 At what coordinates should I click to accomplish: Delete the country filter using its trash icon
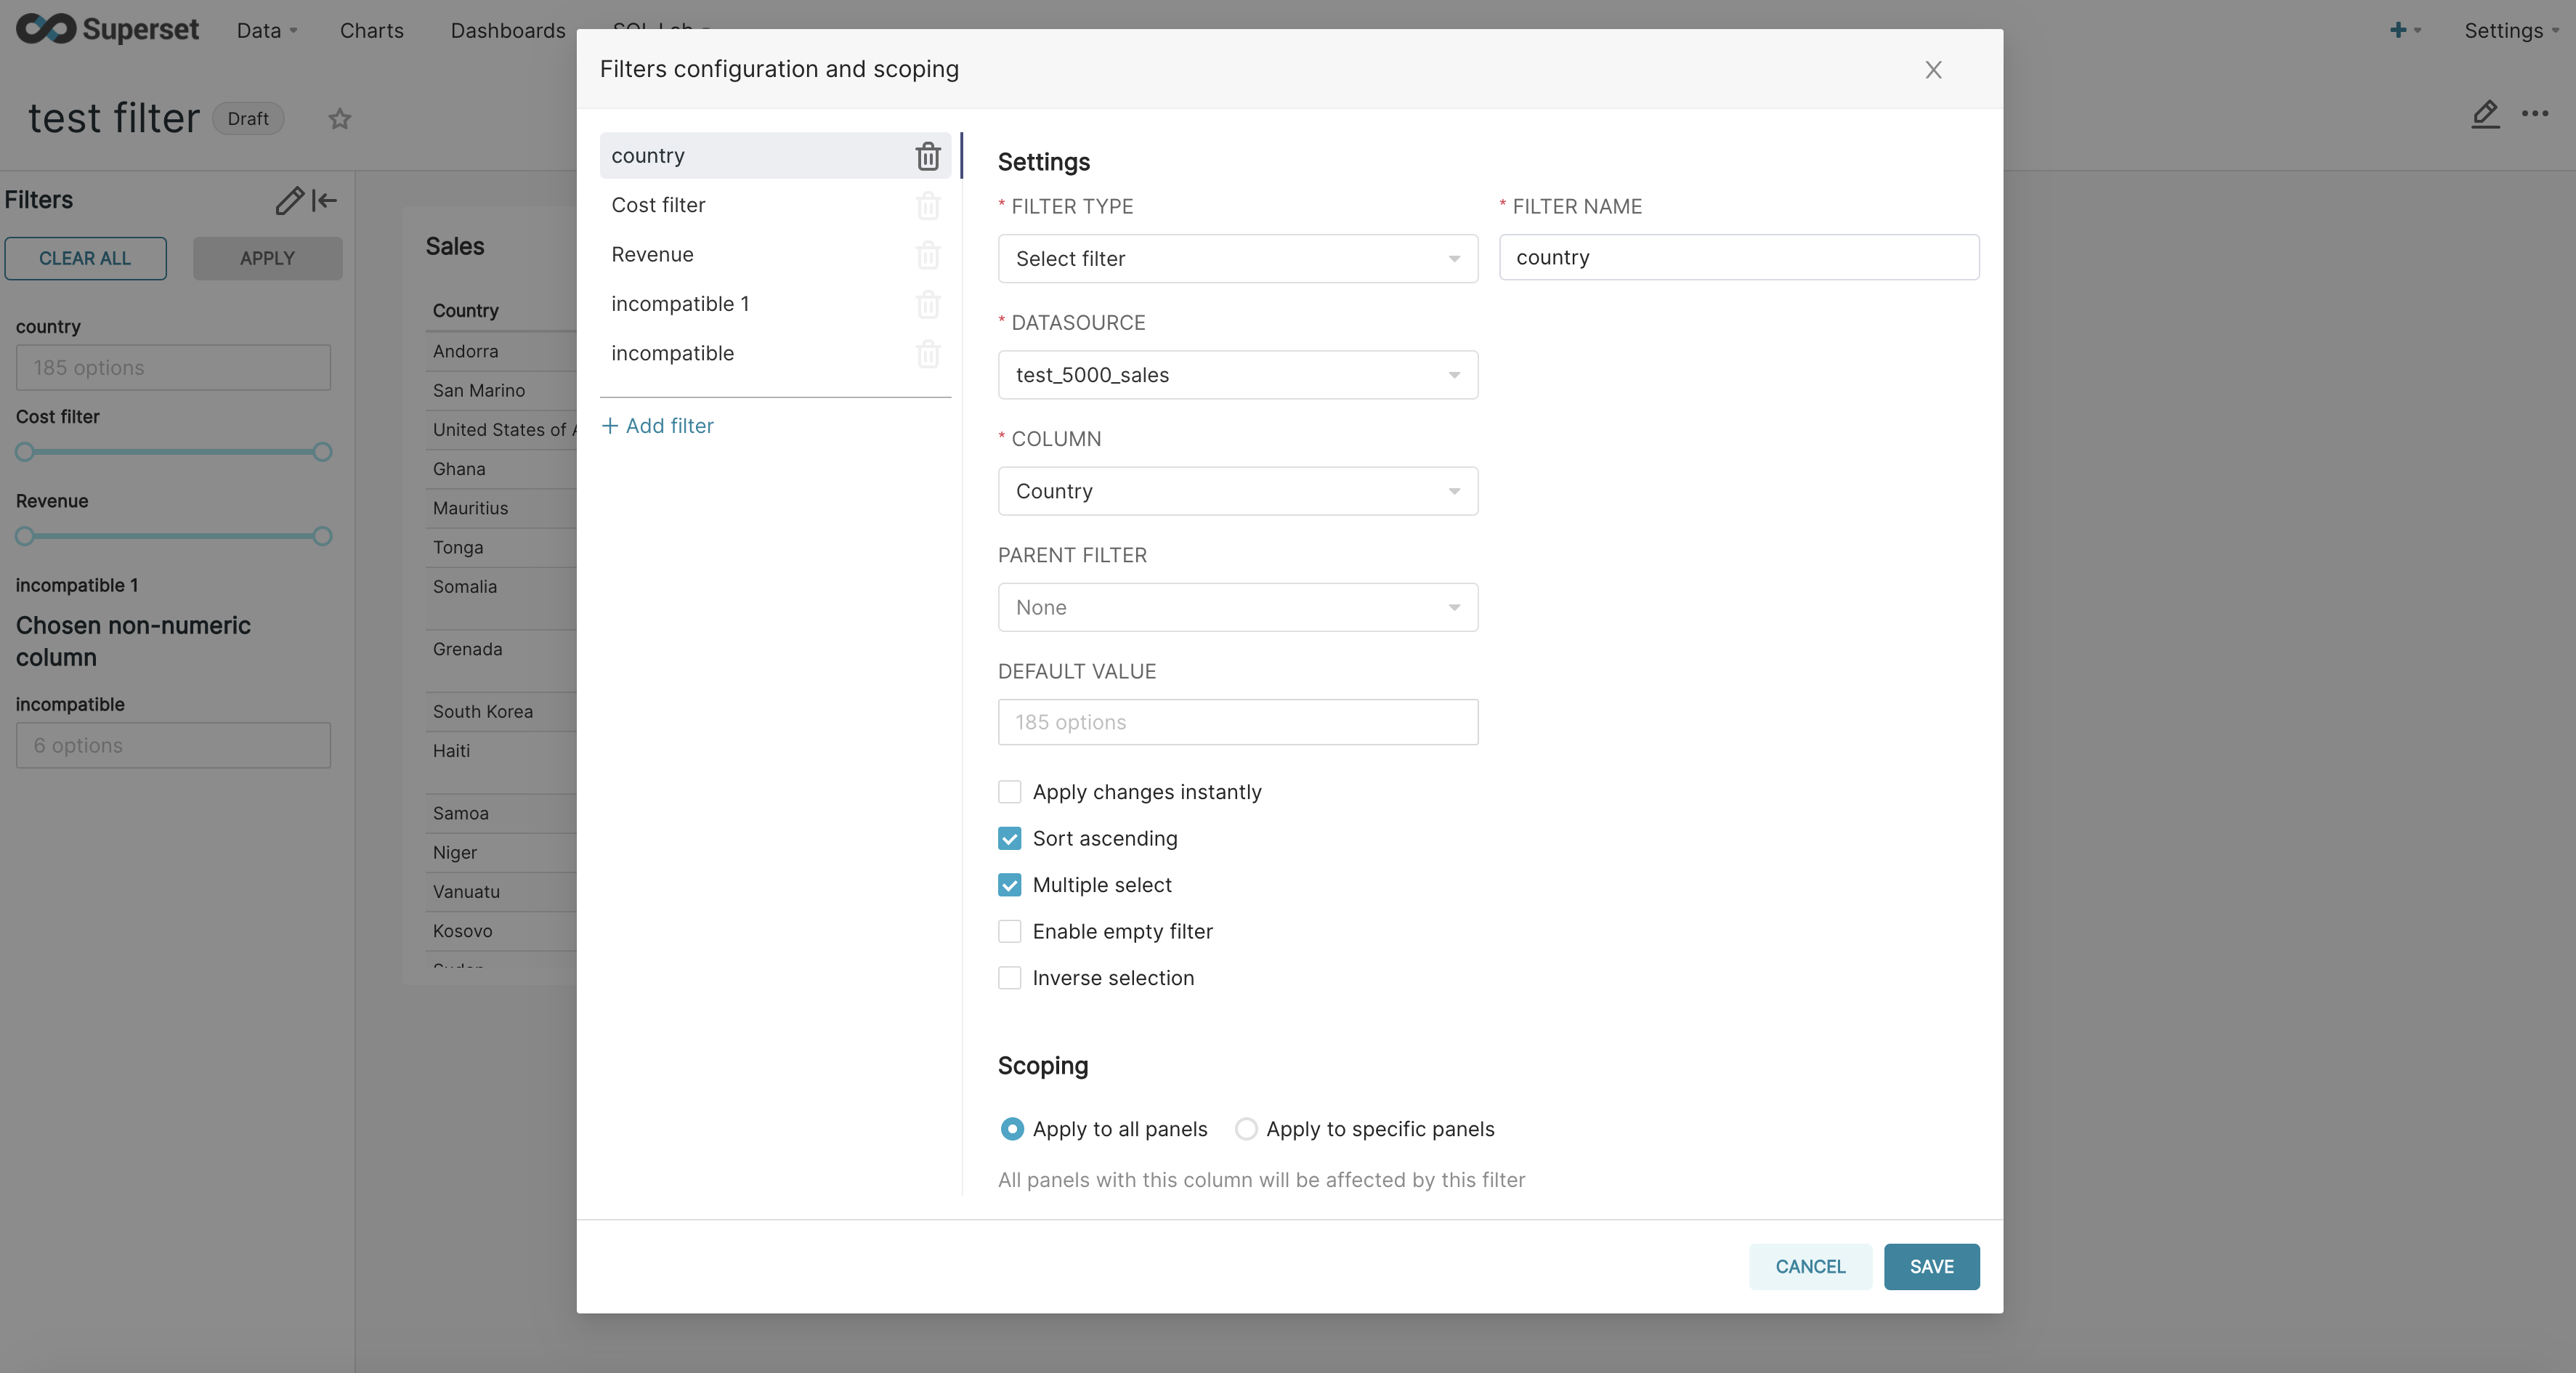click(927, 156)
